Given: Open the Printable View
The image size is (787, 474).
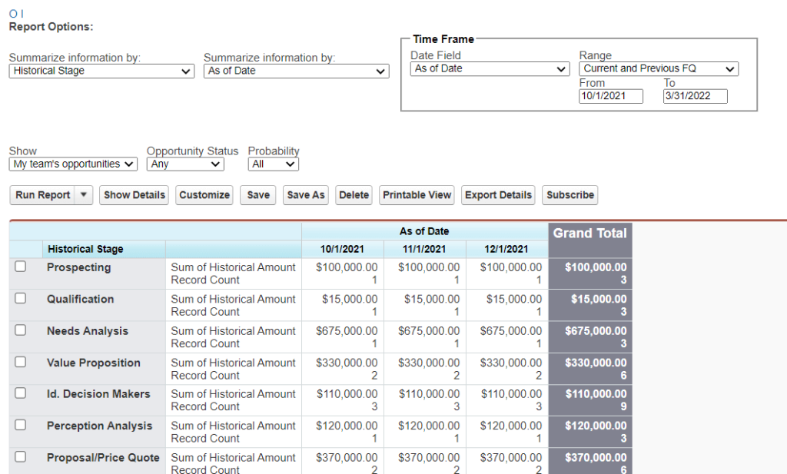Looking at the screenshot, I should pyautogui.click(x=417, y=195).
